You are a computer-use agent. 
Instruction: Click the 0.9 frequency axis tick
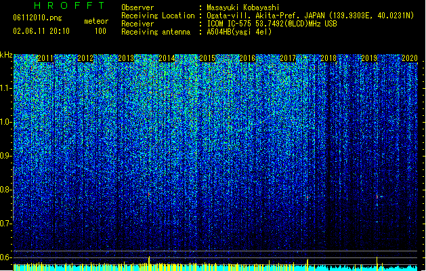(5, 156)
